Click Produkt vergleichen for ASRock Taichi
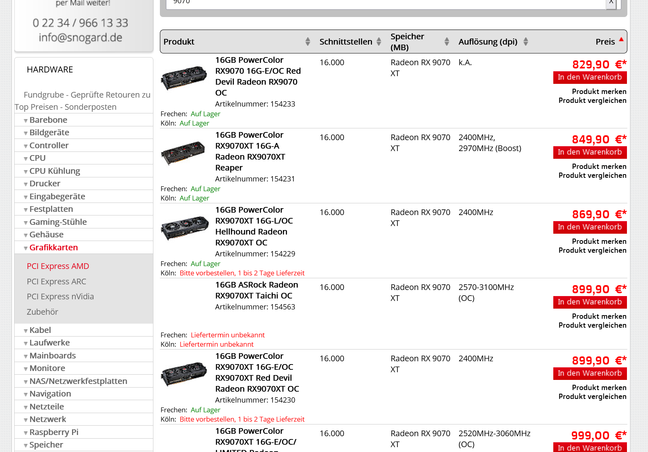Screen dimensions: 648x452 tap(593, 325)
